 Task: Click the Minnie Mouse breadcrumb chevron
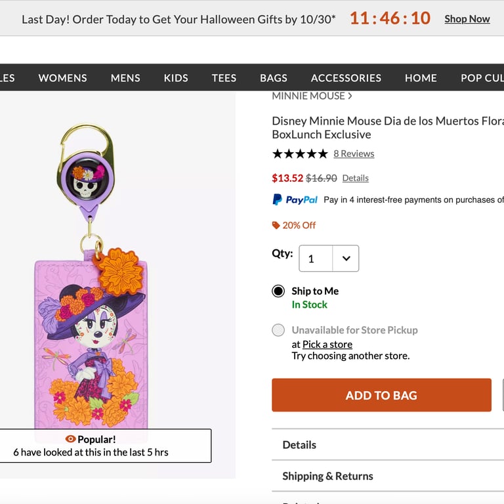(x=350, y=96)
